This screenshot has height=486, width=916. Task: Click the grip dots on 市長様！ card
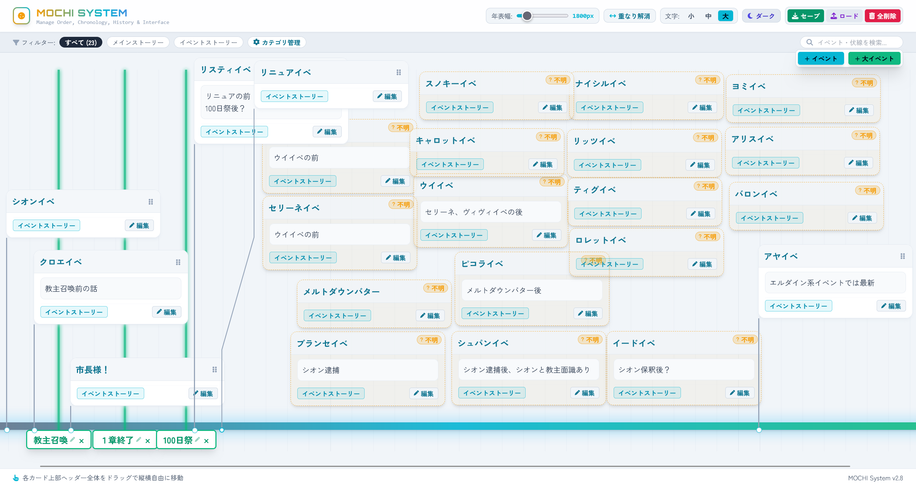coord(215,369)
